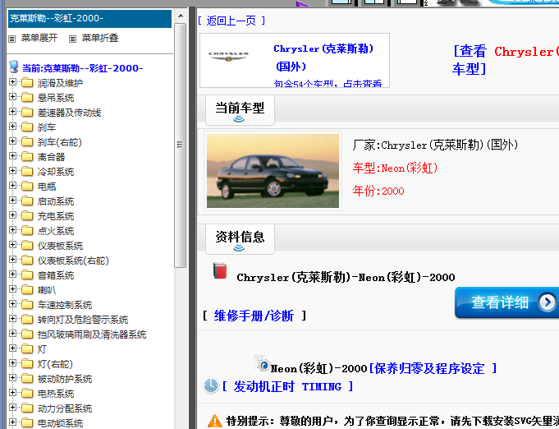Expand the 转向灯及危险警示系统 tree node
Image resolution: width=559 pixels, height=429 pixels.
13,319
